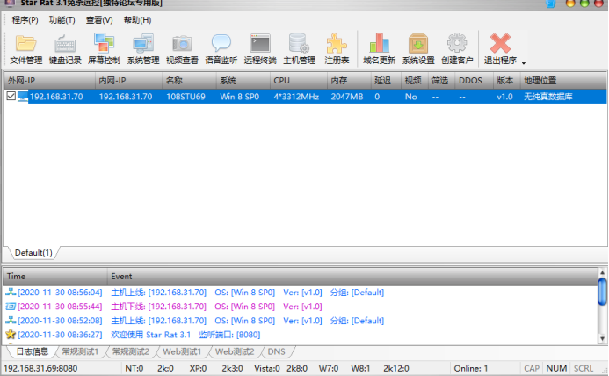This screenshot has width=609, height=376.
Task: Click the log panel scrollbar thumb
Action: click(602, 292)
